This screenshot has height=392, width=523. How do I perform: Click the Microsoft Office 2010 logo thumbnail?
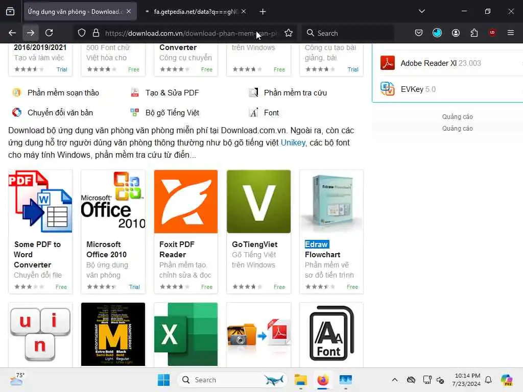pyautogui.click(x=113, y=201)
